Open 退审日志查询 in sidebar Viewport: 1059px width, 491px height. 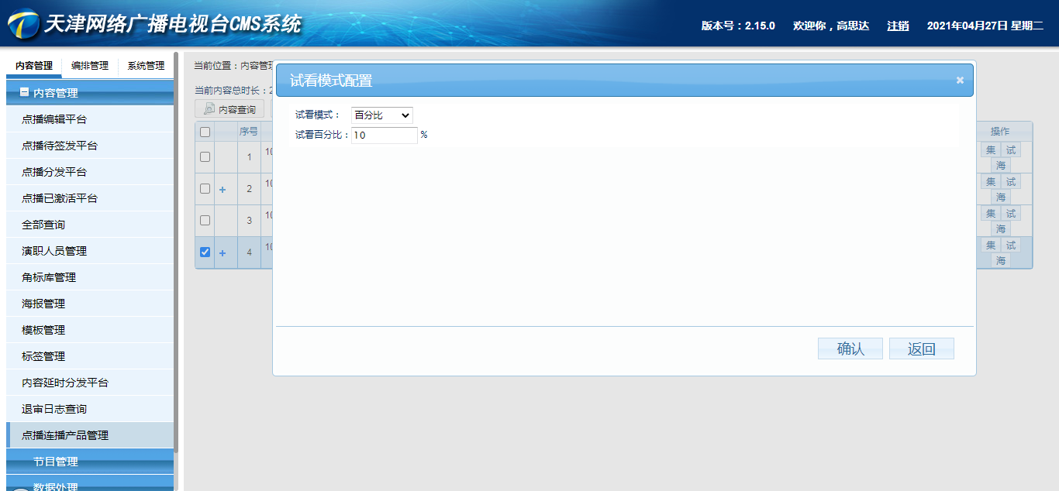click(90, 409)
